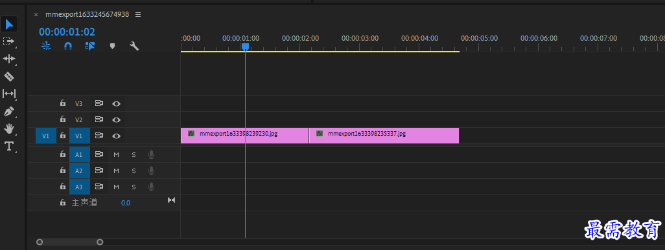Click fx badge on mmexport1633398239230.jpg clip

pos(191,134)
